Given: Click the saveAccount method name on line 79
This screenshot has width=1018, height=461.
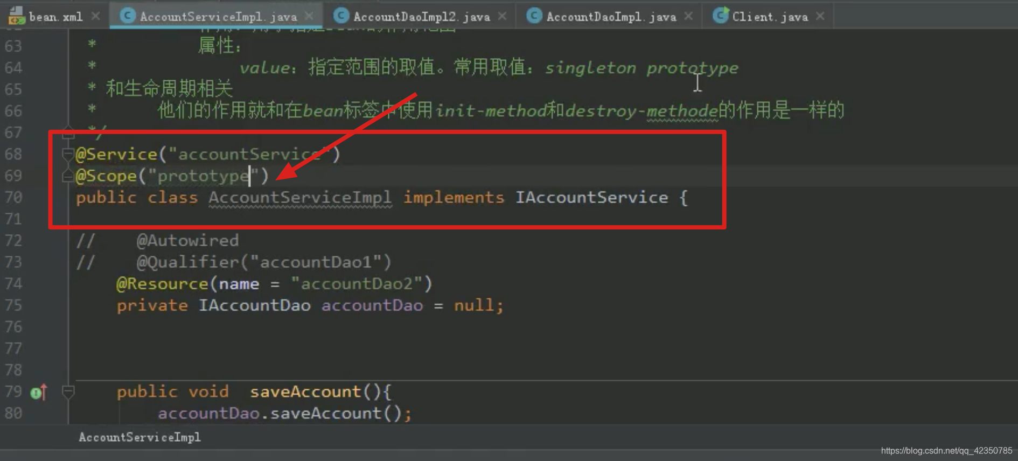Looking at the screenshot, I should point(305,392).
